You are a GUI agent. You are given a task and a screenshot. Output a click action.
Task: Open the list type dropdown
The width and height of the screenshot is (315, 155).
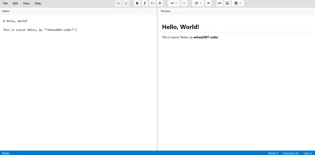tap(198, 3)
